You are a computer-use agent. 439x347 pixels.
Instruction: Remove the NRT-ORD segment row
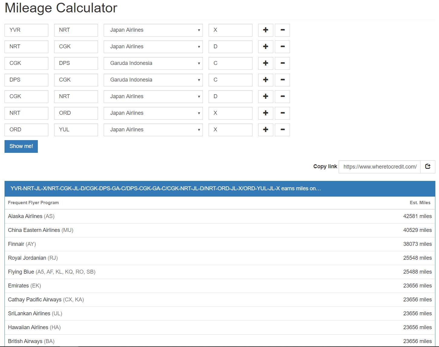pos(282,113)
